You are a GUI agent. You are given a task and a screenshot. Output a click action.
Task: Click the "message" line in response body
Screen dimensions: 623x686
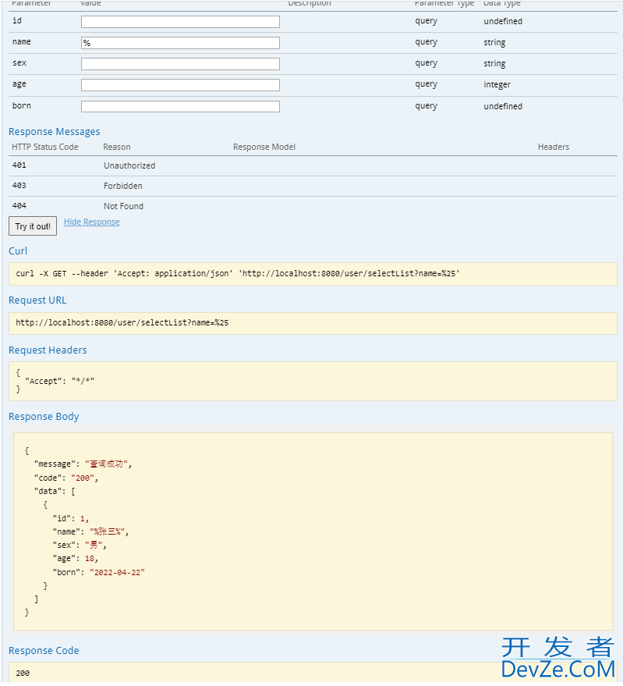(x=83, y=464)
